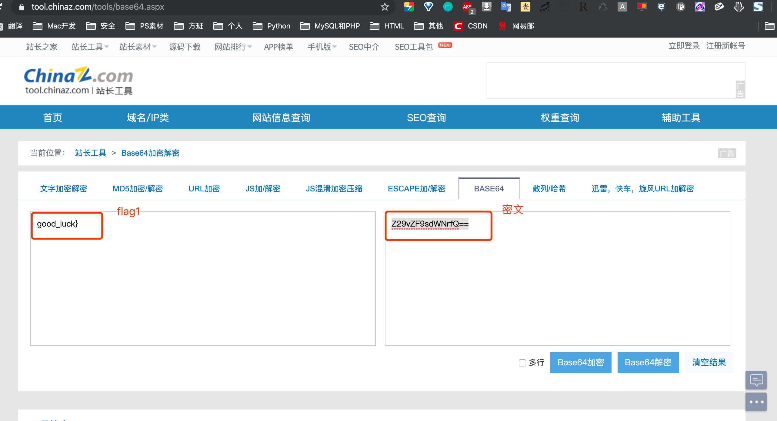Open the IE-style 'e' extension icon
Screen dimensions: 777x421
coord(661,7)
